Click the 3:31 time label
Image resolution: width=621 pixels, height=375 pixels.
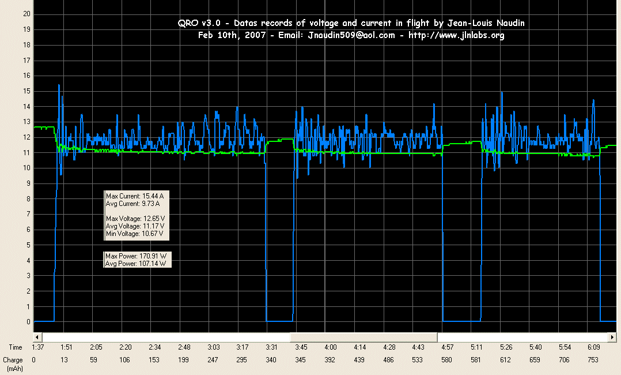271,347
